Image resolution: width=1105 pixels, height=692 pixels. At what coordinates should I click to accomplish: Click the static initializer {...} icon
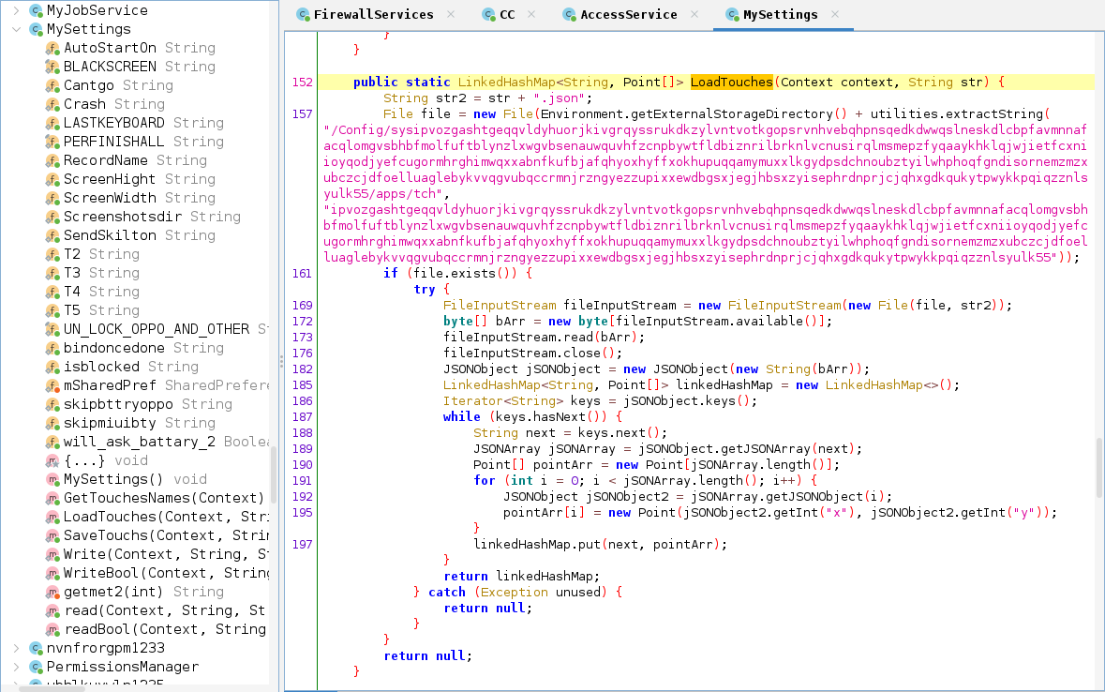(52, 461)
